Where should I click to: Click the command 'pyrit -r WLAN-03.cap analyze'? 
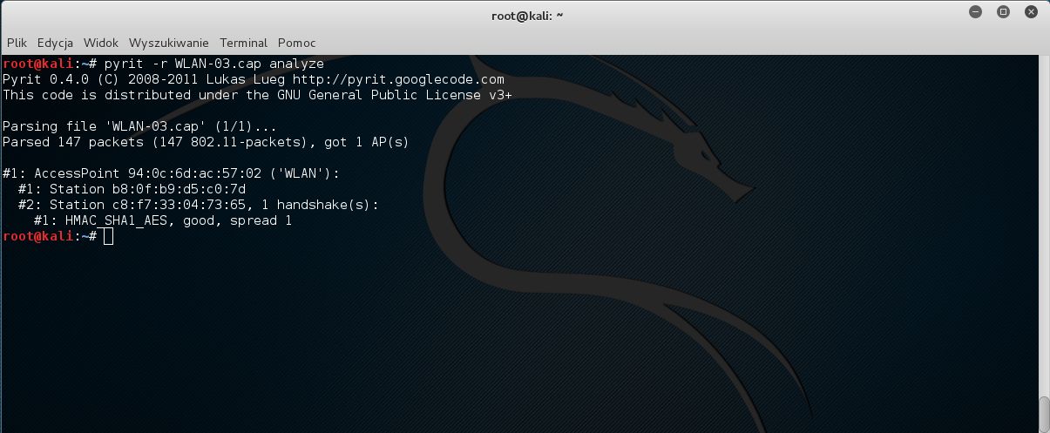tap(213, 64)
